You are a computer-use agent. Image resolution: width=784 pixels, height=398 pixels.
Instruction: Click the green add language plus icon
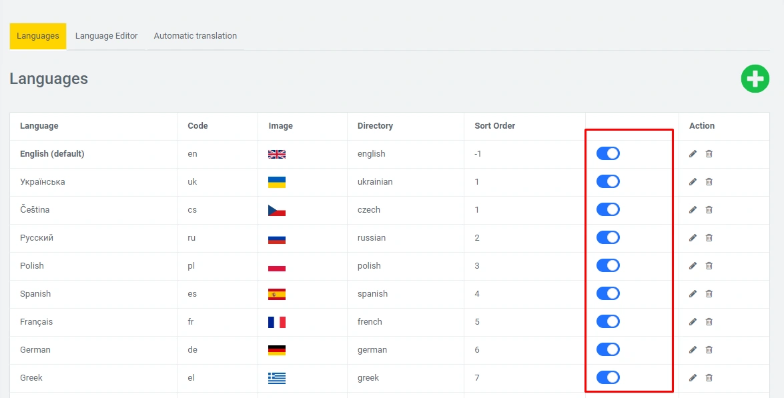tap(755, 79)
